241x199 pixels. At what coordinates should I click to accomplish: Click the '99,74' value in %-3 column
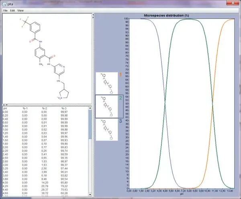click(x=64, y=151)
